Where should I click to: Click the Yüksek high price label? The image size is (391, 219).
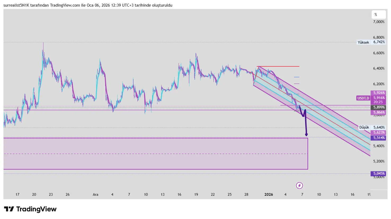point(363,42)
